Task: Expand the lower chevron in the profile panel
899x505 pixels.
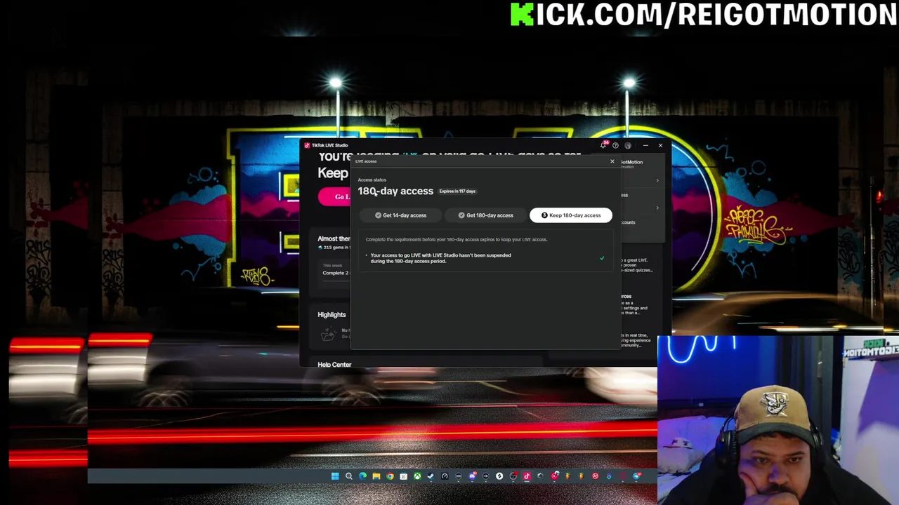Action: [657, 208]
